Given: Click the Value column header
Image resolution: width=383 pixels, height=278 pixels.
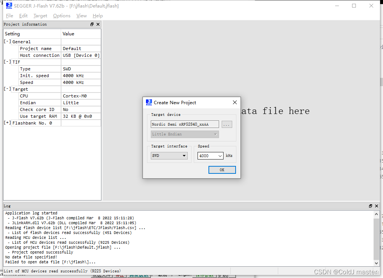Looking at the screenshot, I should pos(81,33).
